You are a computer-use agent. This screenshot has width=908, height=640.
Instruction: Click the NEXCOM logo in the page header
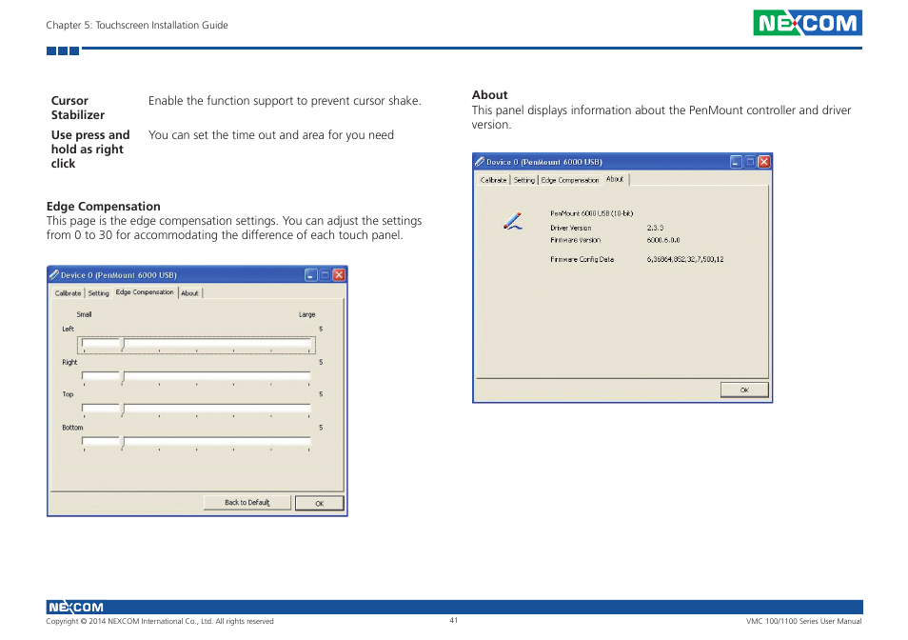(x=807, y=24)
